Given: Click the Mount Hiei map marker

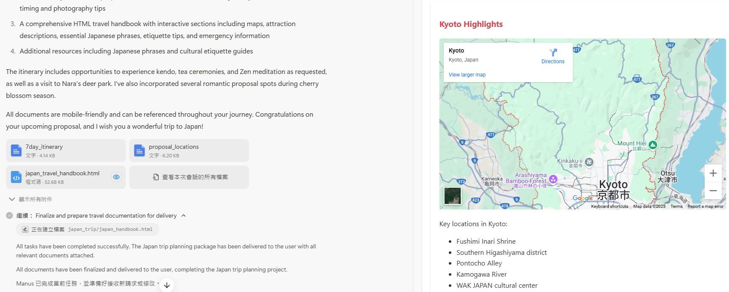Looking at the screenshot, I should 652,145.
